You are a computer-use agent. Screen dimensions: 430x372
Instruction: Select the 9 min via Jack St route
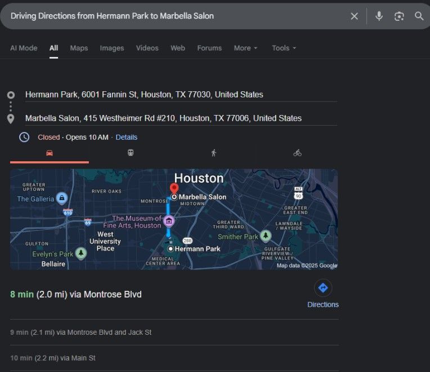(81, 333)
